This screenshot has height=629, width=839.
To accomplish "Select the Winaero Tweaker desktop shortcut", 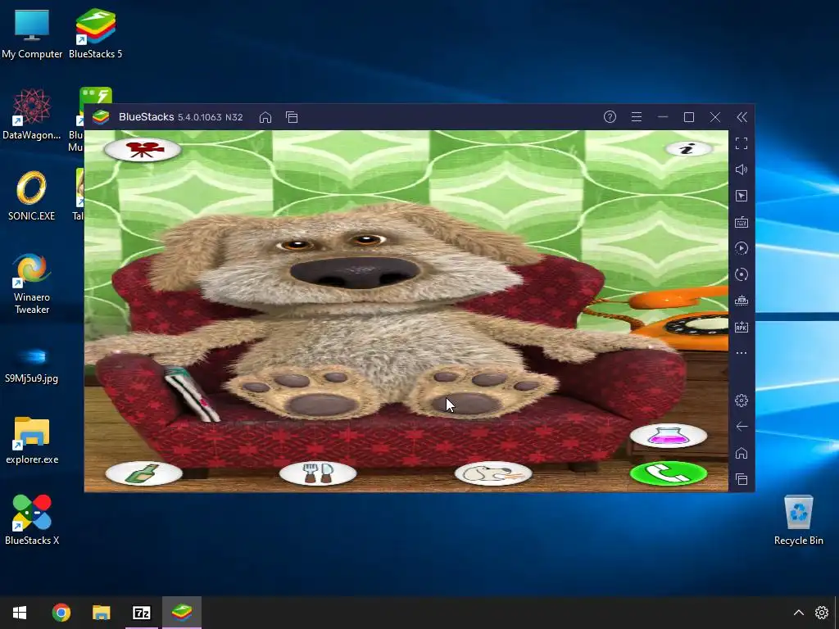I will click(x=32, y=283).
